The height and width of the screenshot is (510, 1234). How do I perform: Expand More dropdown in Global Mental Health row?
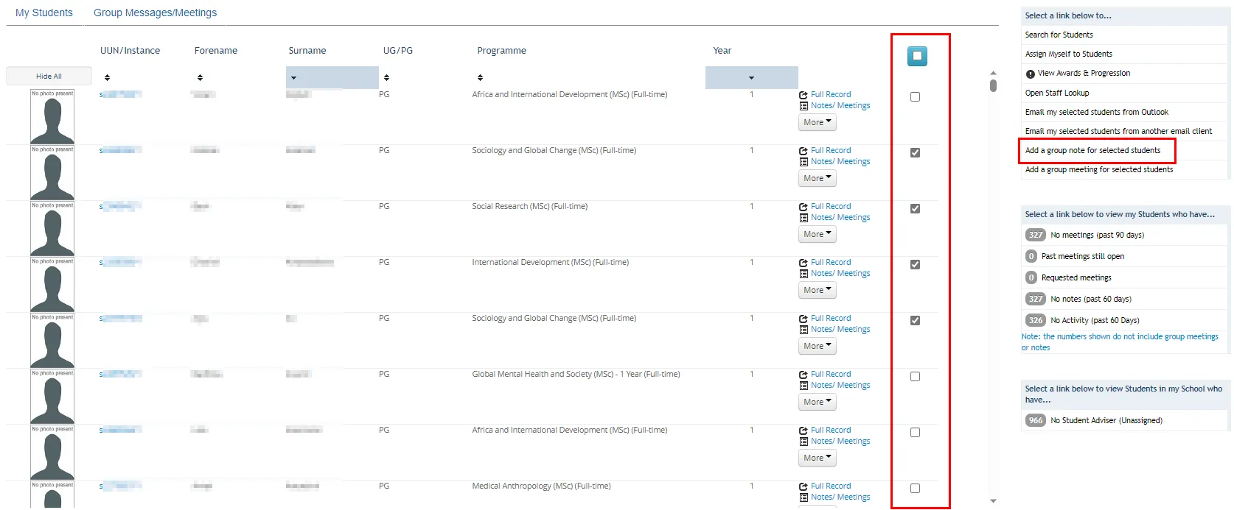point(818,402)
